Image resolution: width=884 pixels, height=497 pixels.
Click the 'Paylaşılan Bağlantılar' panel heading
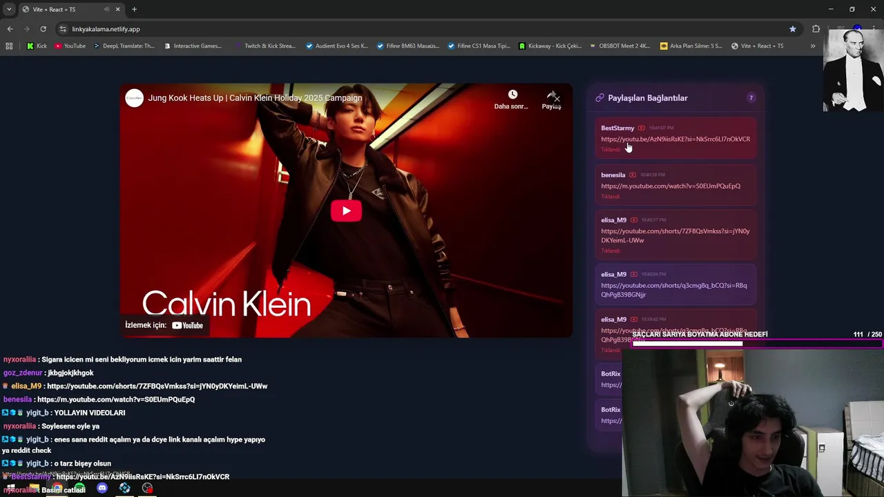(648, 98)
